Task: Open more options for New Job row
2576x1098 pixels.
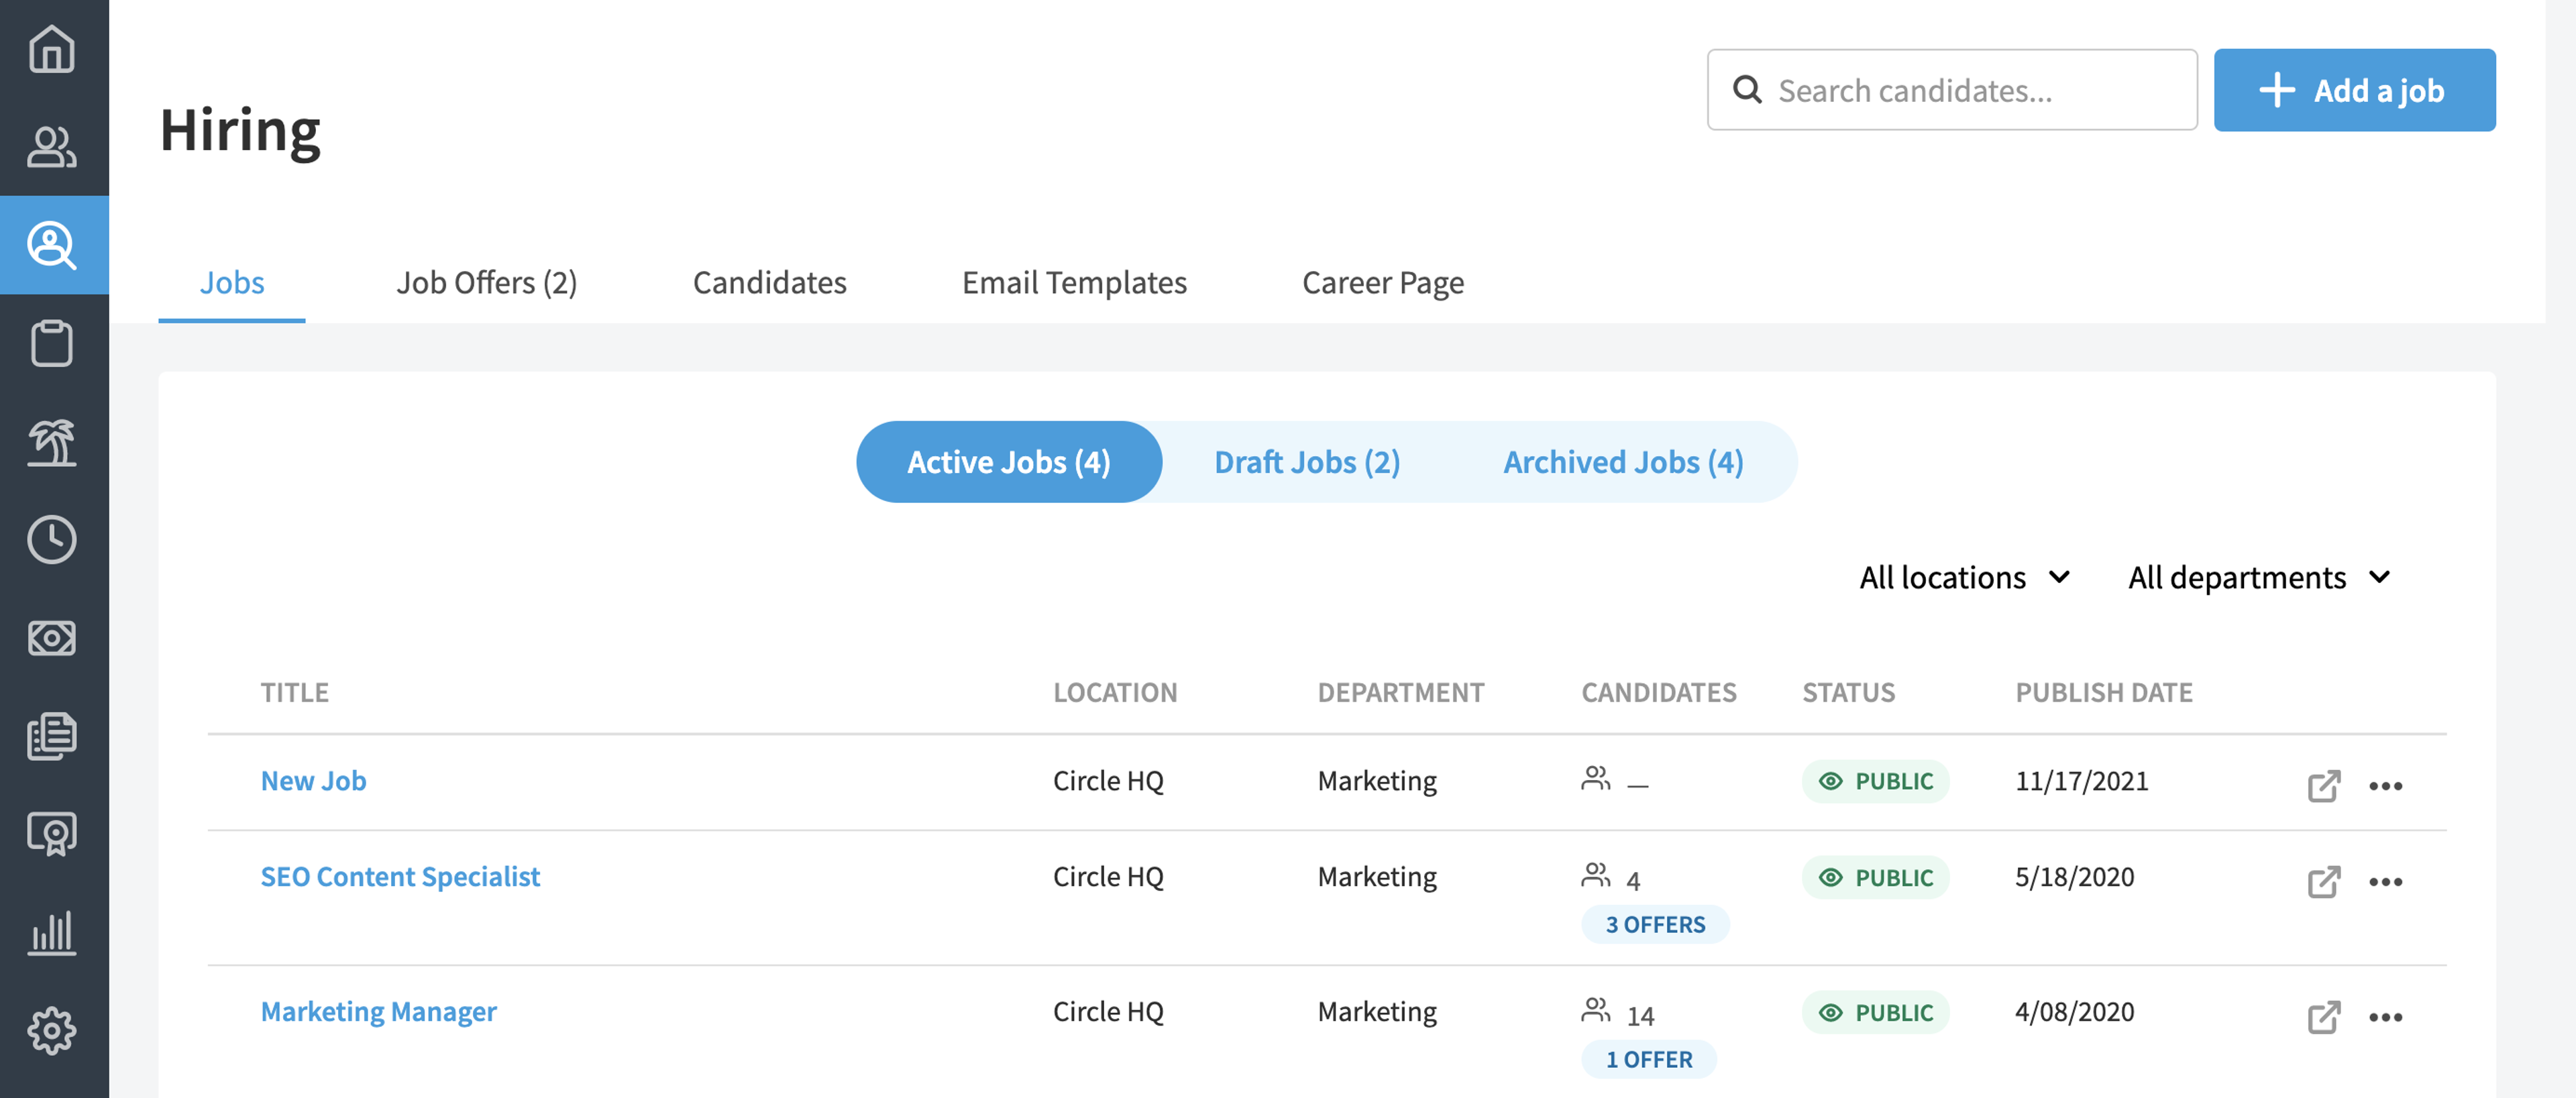Action: click(2385, 786)
